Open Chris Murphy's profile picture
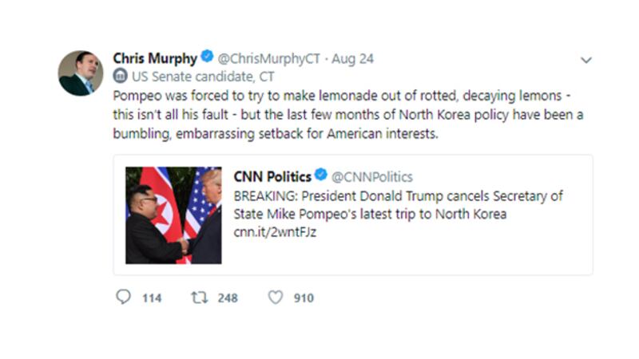Viewport: 639px width, 359px height. coord(81,73)
